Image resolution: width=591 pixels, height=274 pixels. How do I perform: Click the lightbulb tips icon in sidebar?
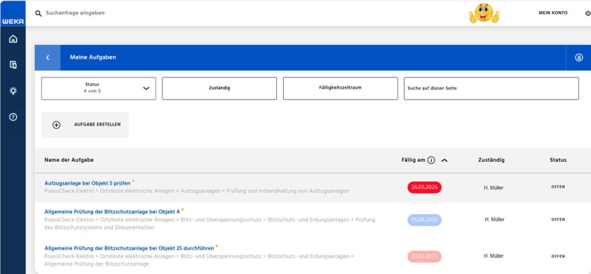tap(13, 91)
